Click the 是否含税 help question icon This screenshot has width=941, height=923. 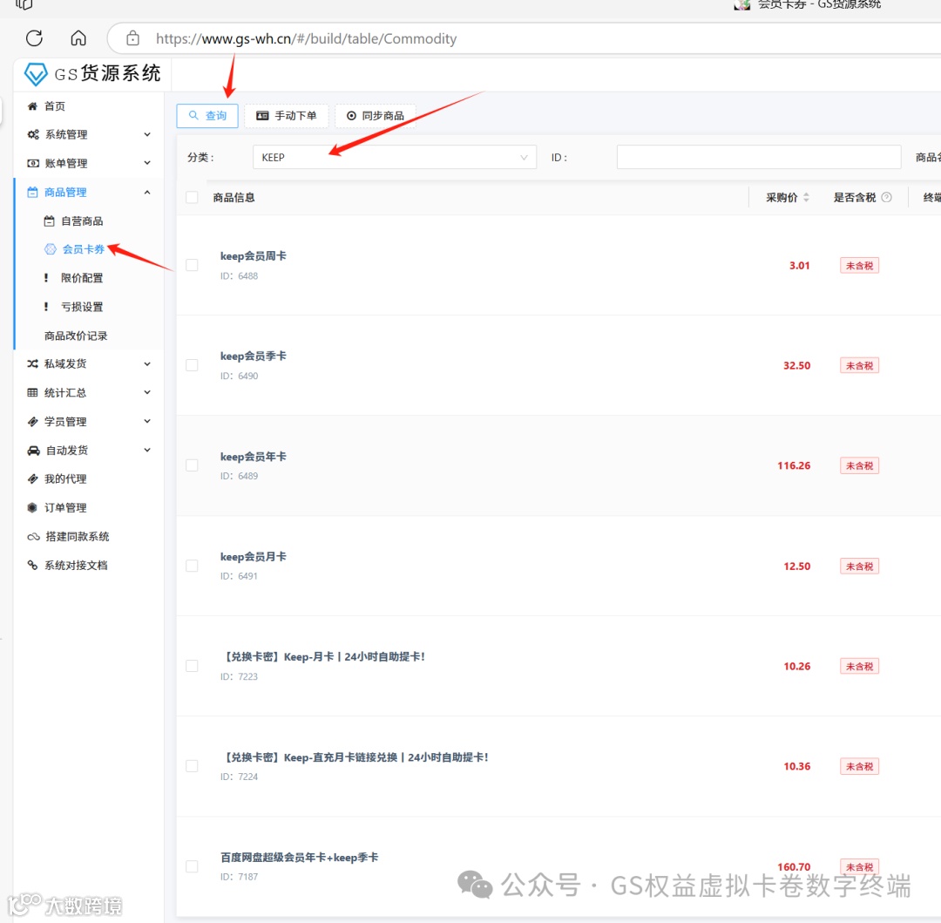point(886,197)
